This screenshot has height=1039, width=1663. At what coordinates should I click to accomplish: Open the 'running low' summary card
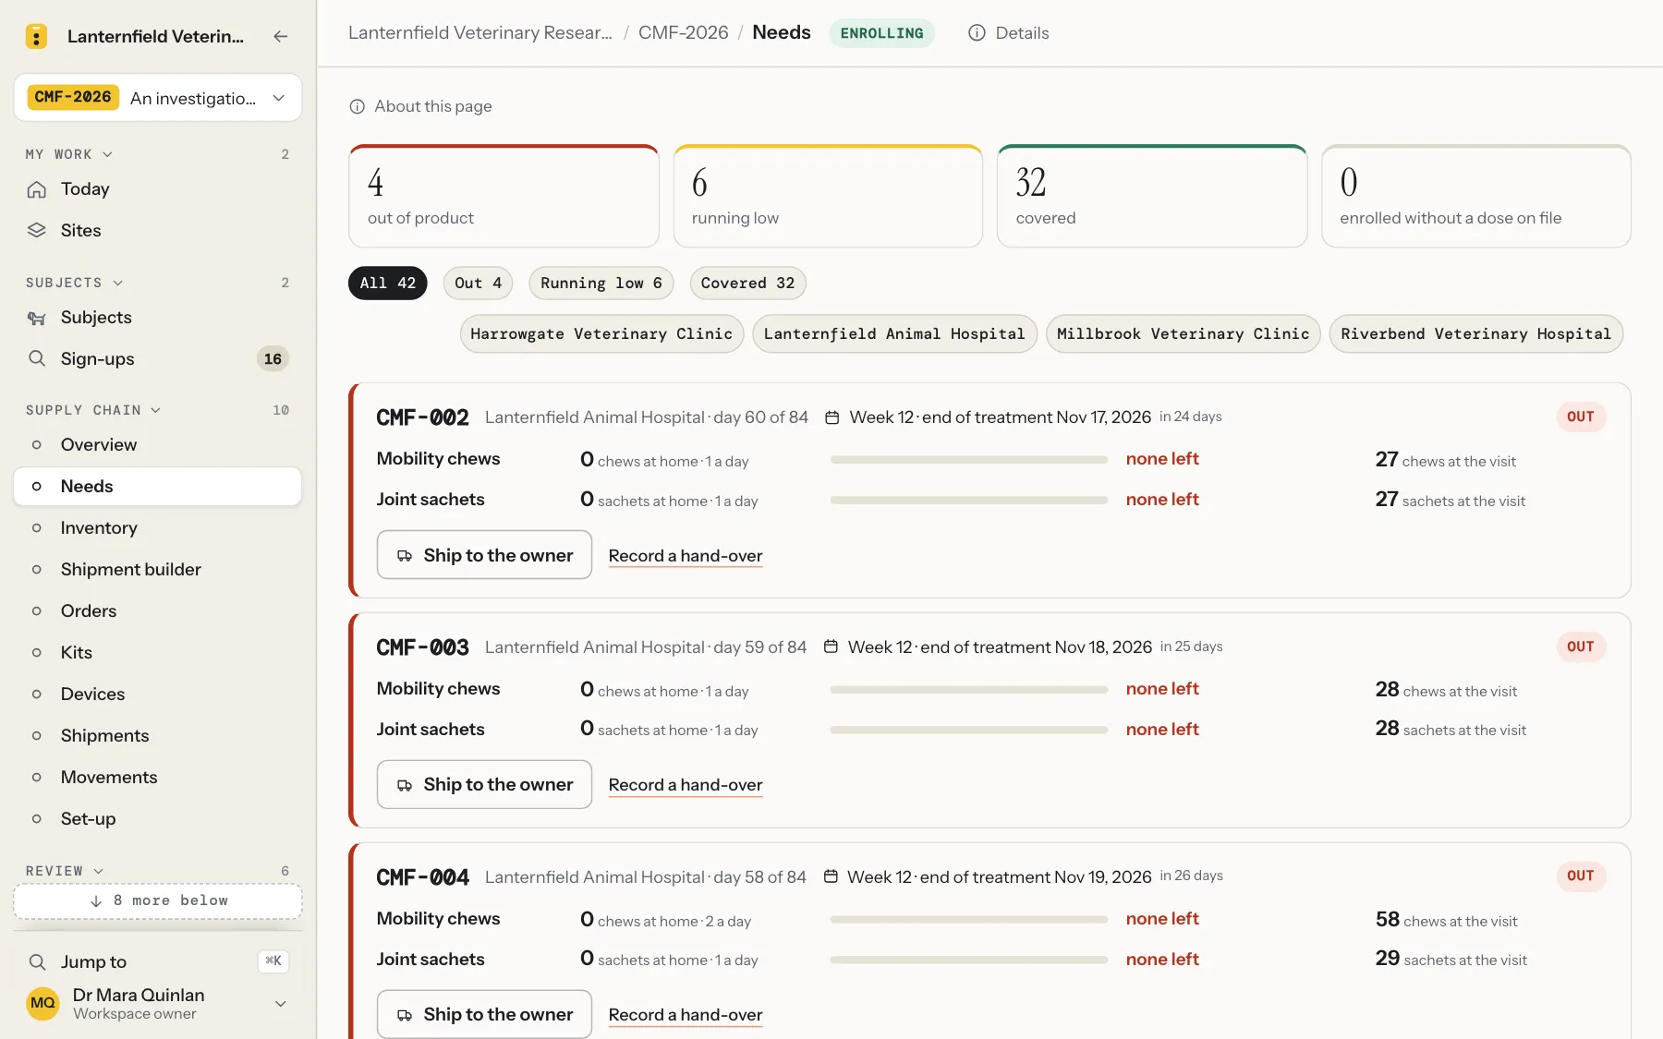[x=828, y=196]
